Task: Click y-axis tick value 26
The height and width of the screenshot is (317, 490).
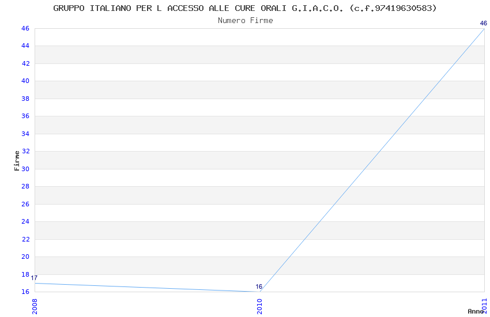Action: [25, 204]
